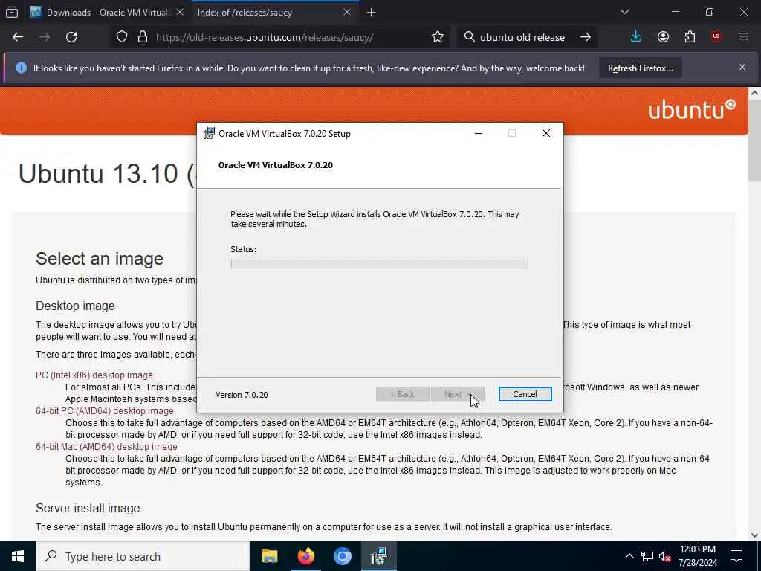Switch to Downloads – Oracle VM VirtualBox tab

pos(107,13)
